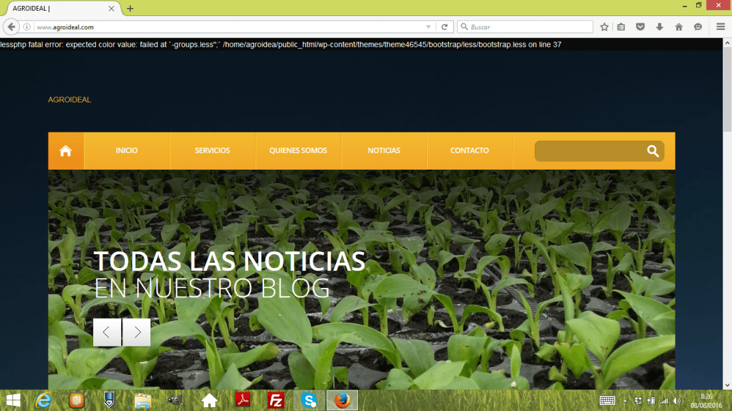
Task: Click the vertical page scrollbar thumb
Action: [727, 88]
